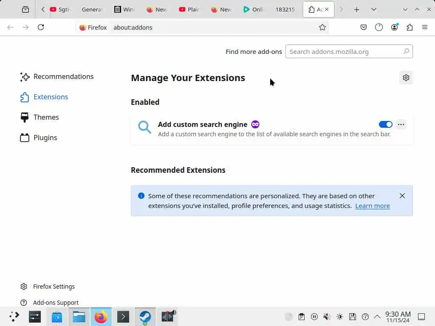Open Konsole terminal from the taskbar
The image size is (435, 326).
123,317
